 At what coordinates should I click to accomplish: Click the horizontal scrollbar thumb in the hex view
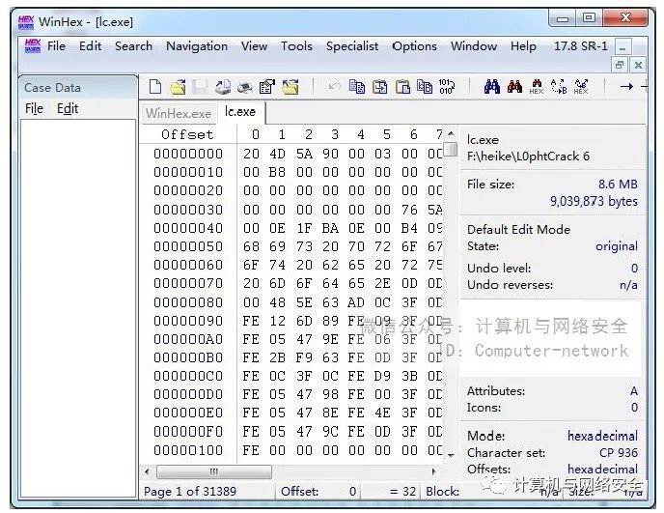214,471
